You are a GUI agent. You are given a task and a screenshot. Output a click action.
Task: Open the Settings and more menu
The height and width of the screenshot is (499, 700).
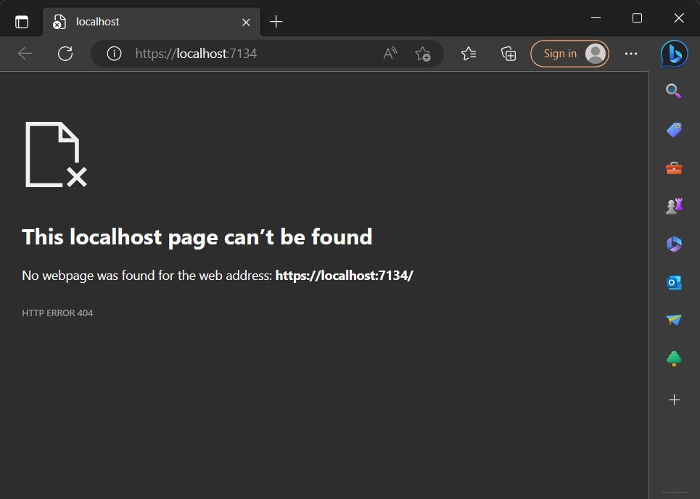630,53
